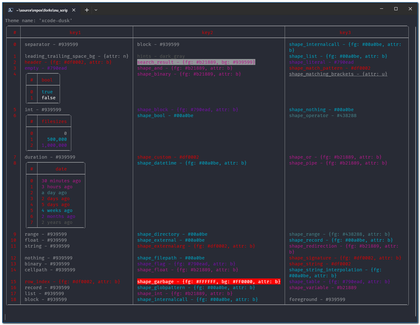Minimize the terminal window
Viewport: 420px width, 325px height.
382,9
